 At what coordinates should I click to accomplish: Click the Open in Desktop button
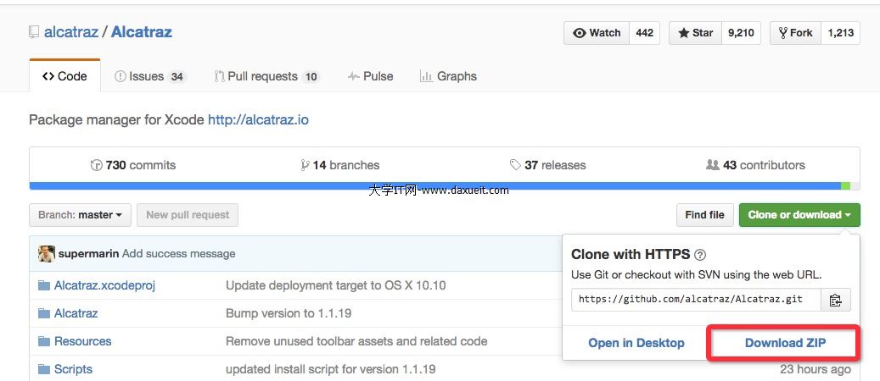pyautogui.click(x=636, y=343)
